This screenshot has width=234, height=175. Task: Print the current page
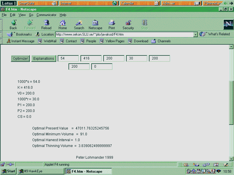point(112,25)
